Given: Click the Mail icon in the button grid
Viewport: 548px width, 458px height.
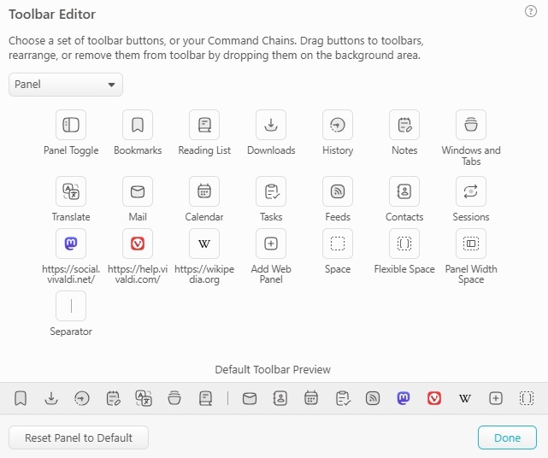Looking at the screenshot, I should [138, 191].
